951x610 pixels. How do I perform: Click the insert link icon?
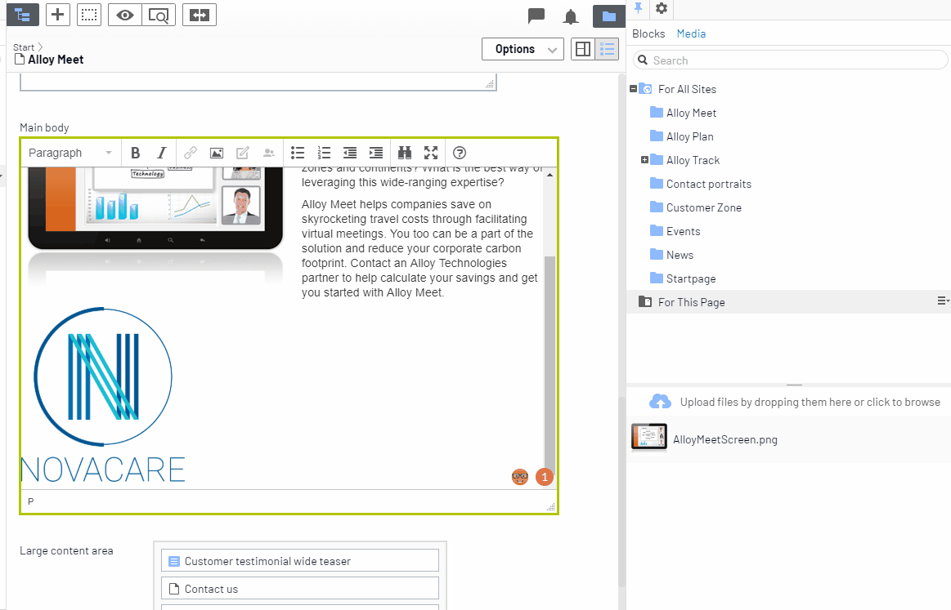tap(191, 153)
